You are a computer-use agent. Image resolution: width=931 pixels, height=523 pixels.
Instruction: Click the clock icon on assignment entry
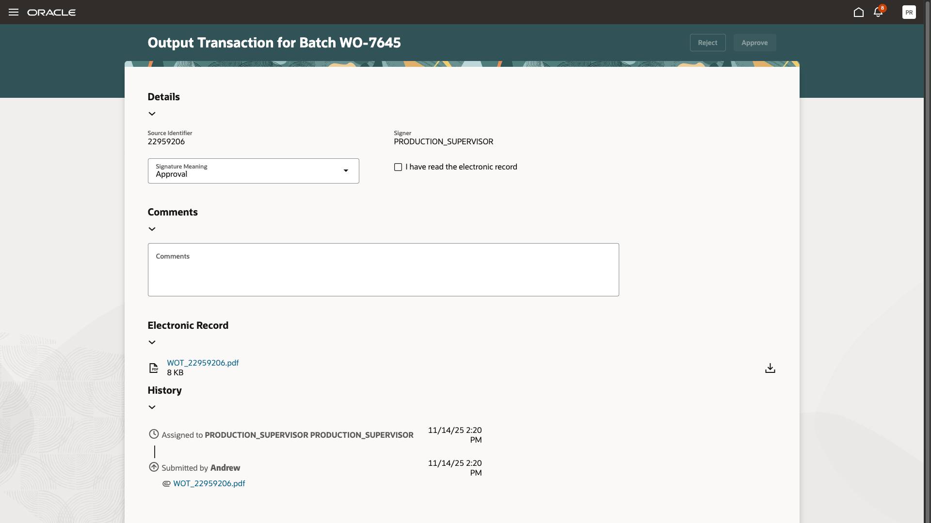pos(153,434)
